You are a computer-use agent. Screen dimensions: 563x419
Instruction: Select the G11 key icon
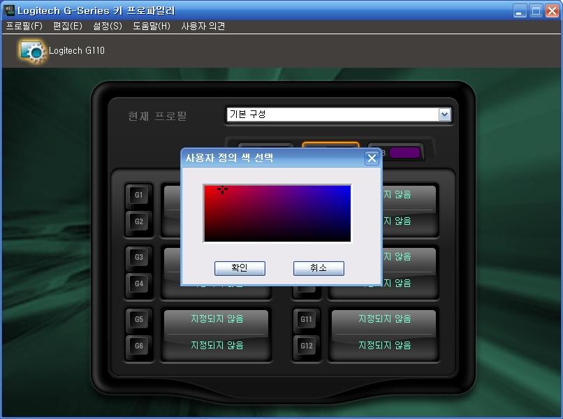click(306, 319)
